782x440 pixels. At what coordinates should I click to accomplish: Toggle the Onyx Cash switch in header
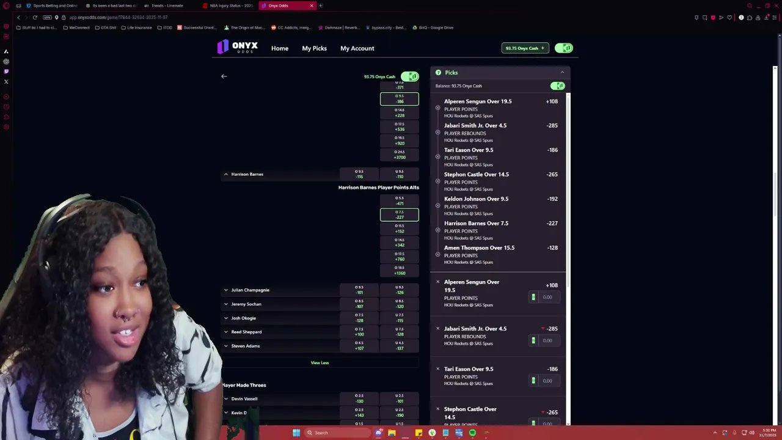pos(564,48)
